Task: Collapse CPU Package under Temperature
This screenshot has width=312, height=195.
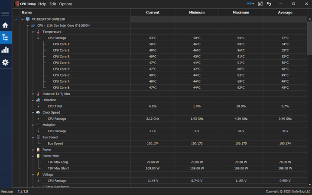Action: [x=38, y=38]
